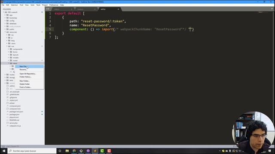
Task: Select the models folder icon
Action: pyautogui.click(x=11, y=57)
